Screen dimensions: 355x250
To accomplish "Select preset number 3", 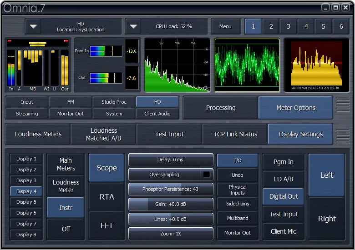I will (x=289, y=26).
